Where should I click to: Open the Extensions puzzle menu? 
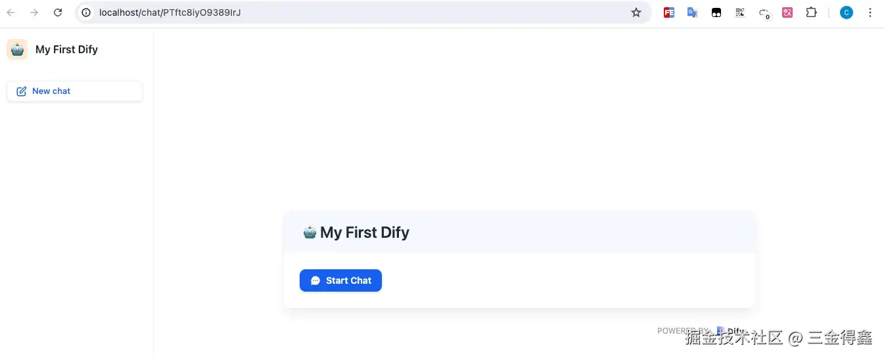[811, 12]
